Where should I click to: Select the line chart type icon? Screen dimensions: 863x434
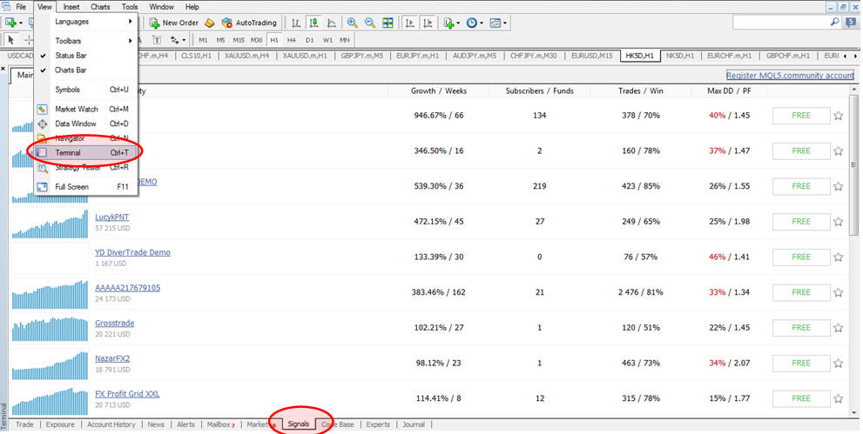point(331,23)
